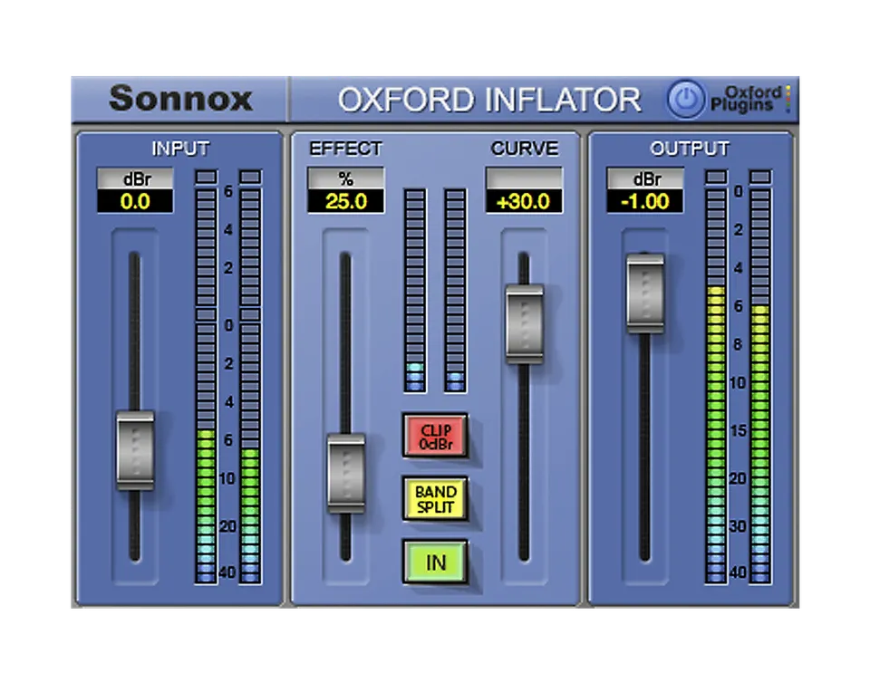
Task: Click the left INPUT level meter
Action: click(206, 386)
